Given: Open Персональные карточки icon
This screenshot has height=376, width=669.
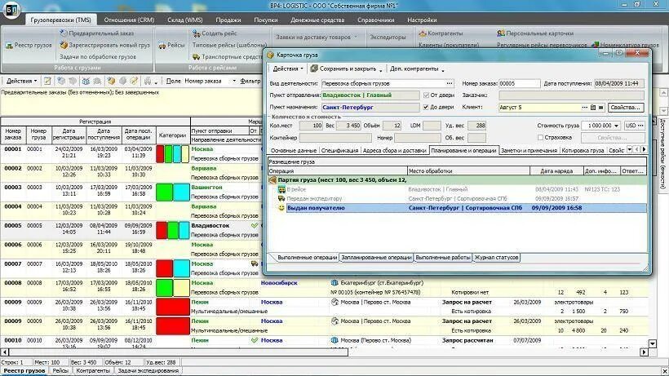Looking at the screenshot, I should click(x=501, y=33).
